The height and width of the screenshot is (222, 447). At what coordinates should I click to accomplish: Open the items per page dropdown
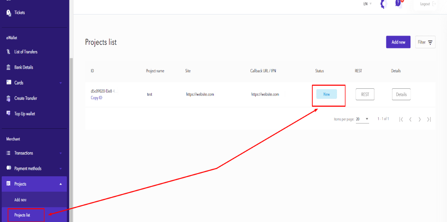tap(362, 119)
